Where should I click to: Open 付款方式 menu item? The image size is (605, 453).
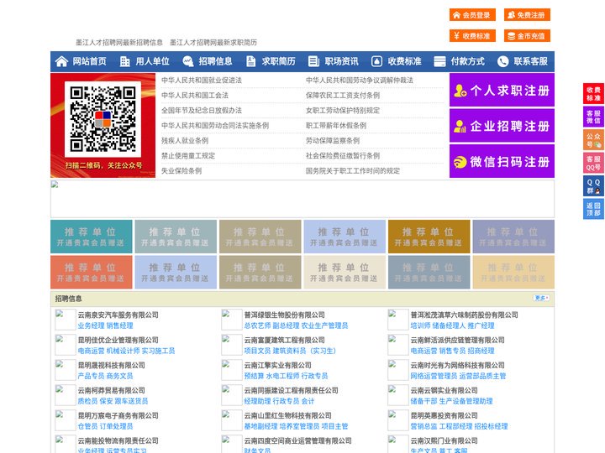click(468, 61)
